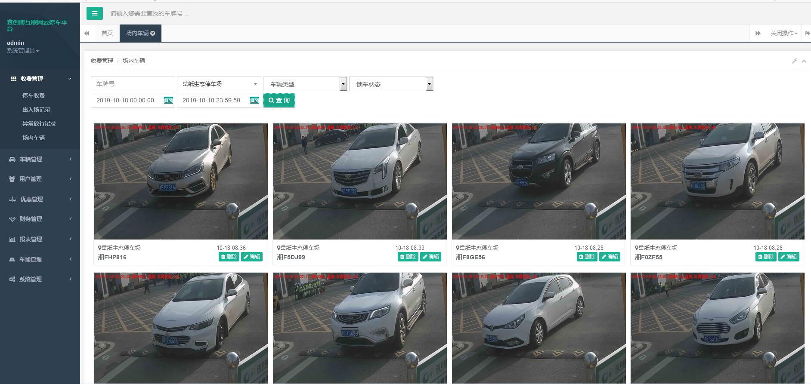811x384 pixels.
Task: Click the logout icon at top right
Action: pos(807,33)
